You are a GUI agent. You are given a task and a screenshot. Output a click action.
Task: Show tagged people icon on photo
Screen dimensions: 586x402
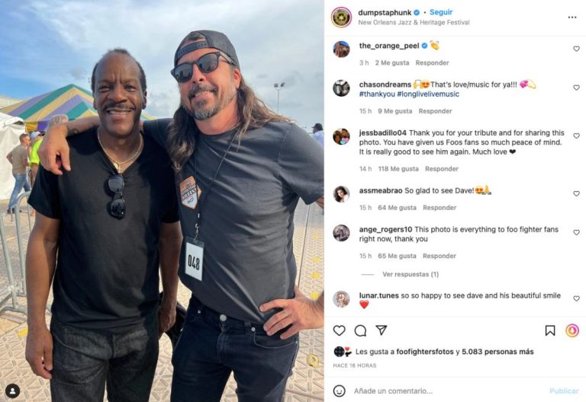pos(12,391)
